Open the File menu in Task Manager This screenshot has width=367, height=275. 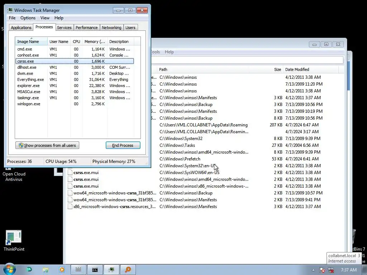12,18
